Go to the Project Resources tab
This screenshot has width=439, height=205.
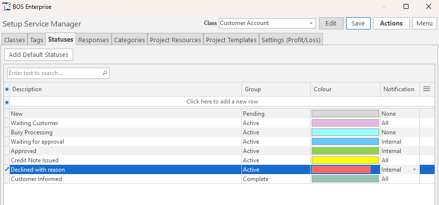click(x=176, y=40)
